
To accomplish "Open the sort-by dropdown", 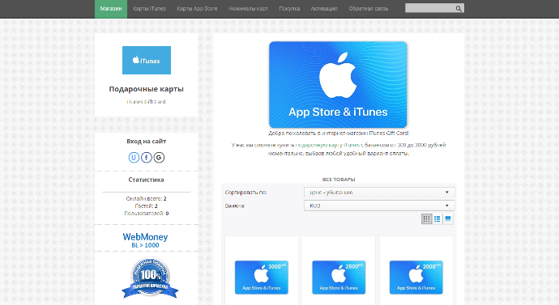I will [x=379, y=193].
